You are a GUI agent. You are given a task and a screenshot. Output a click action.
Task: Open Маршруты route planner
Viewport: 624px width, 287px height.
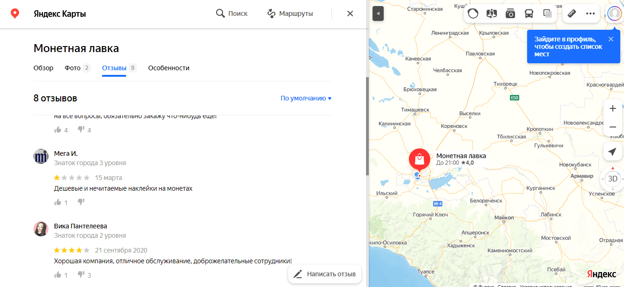290,14
